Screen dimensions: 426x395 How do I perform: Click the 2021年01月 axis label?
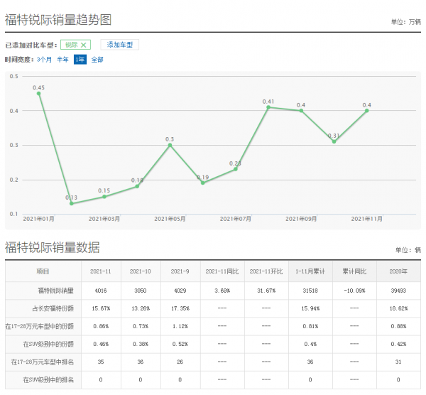[38, 219]
